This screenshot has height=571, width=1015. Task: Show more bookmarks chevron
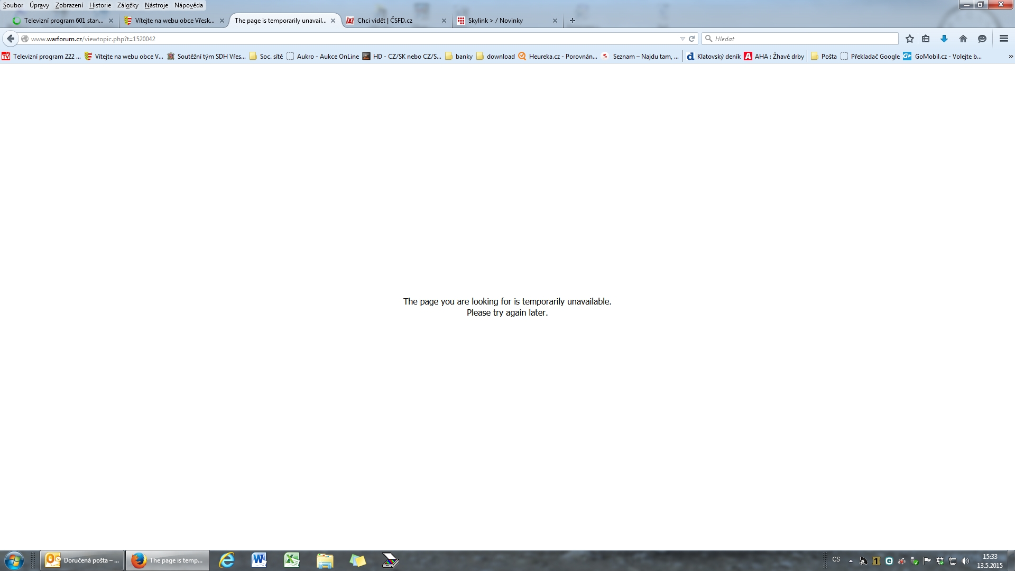pos(1010,56)
